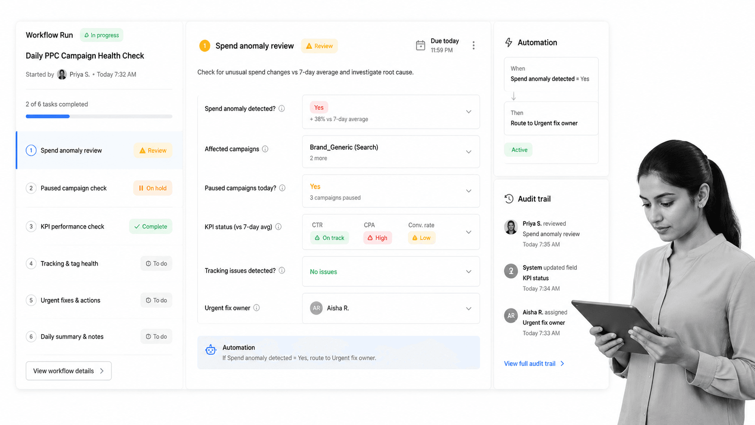Click the orange step 1 badge in header
The image size is (755, 425).
(x=205, y=46)
